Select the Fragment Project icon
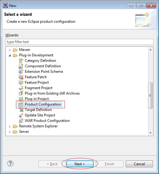Image resolution: width=159 pixels, height=174 pixels. (21, 88)
